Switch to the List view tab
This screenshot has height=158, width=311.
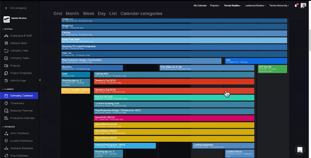(113, 13)
